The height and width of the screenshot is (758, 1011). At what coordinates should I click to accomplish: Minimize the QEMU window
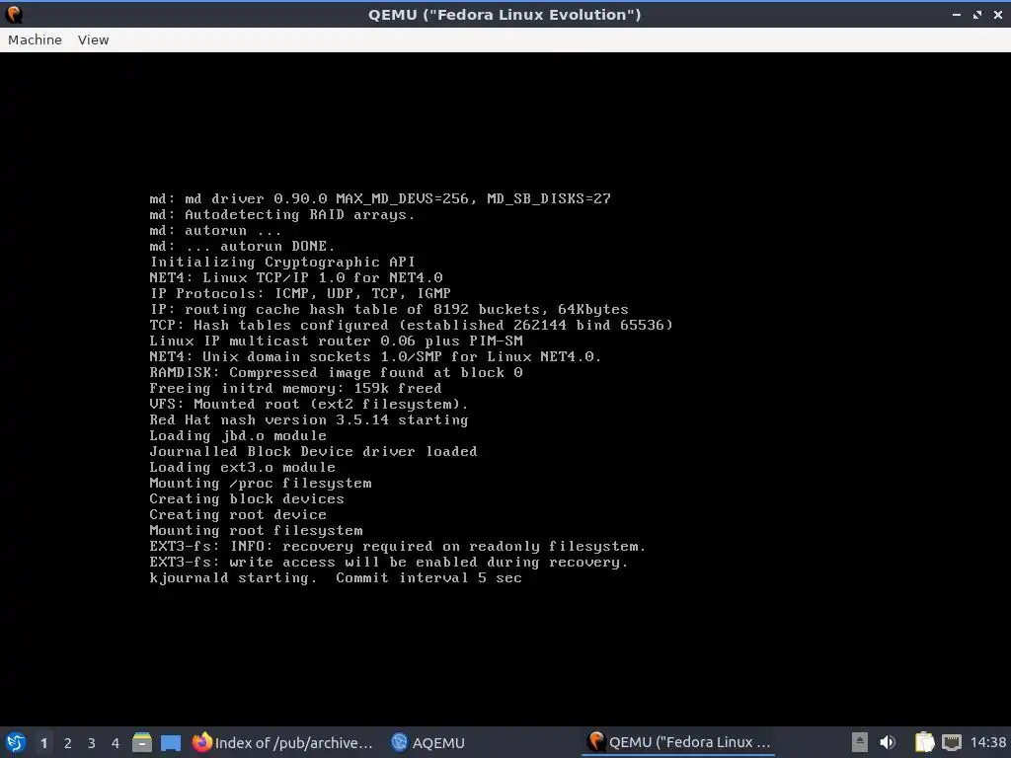[957, 14]
